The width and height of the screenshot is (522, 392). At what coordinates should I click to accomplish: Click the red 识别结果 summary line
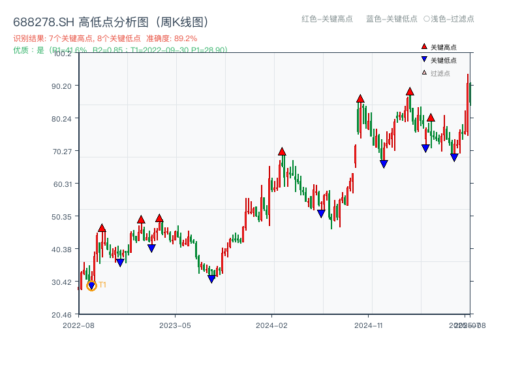(x=105, y=39)
